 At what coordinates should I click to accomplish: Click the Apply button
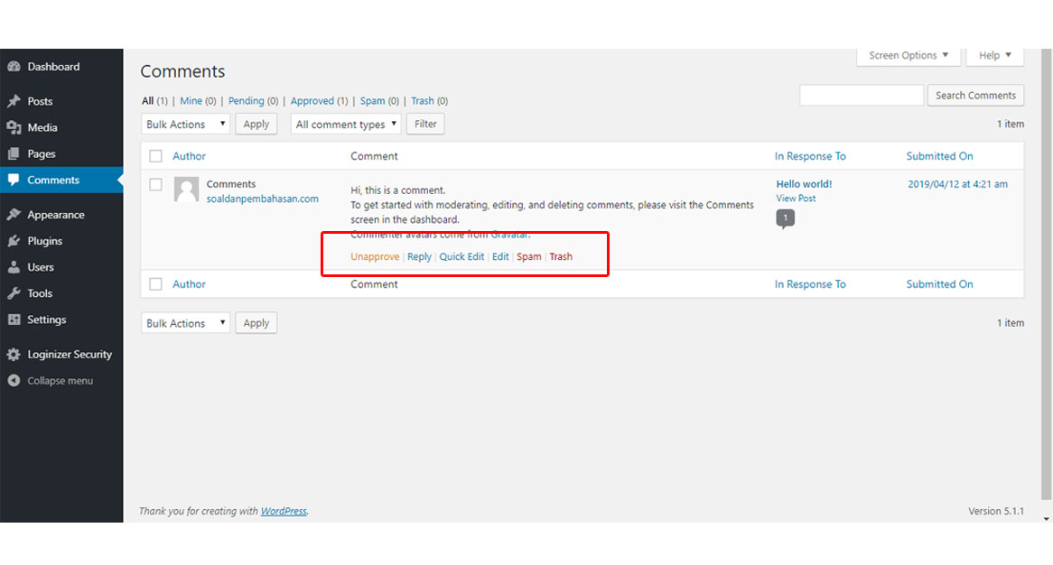[x=256, y=124]
